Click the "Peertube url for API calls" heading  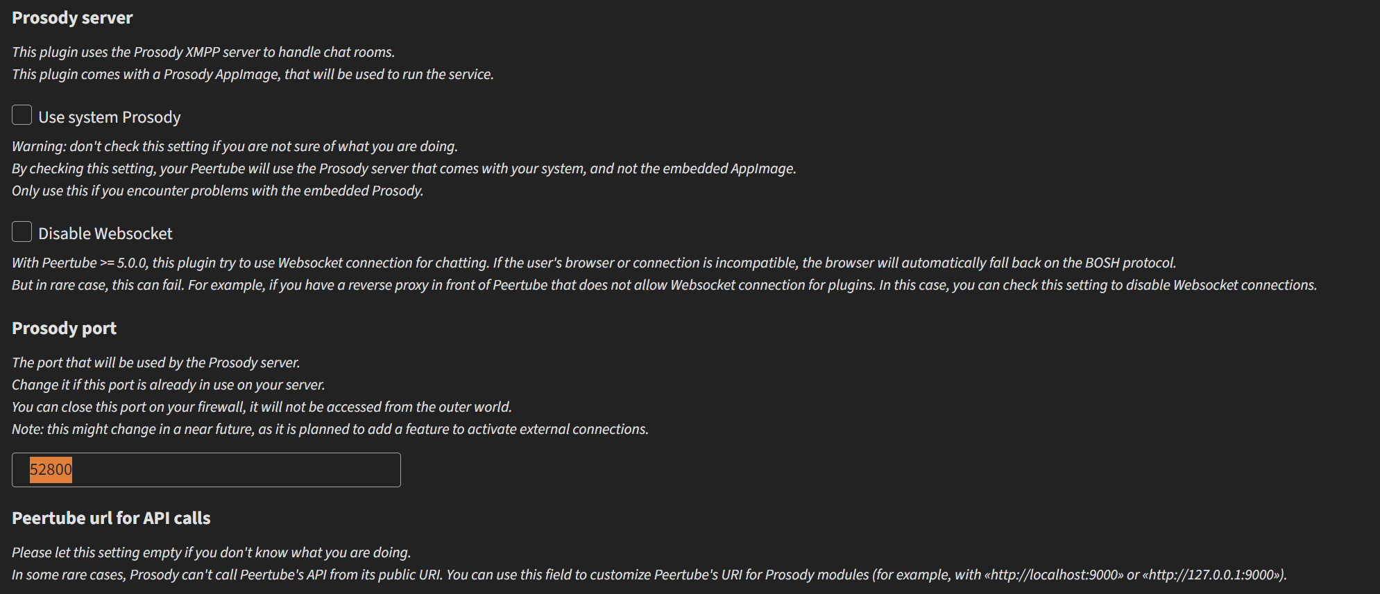111,518
